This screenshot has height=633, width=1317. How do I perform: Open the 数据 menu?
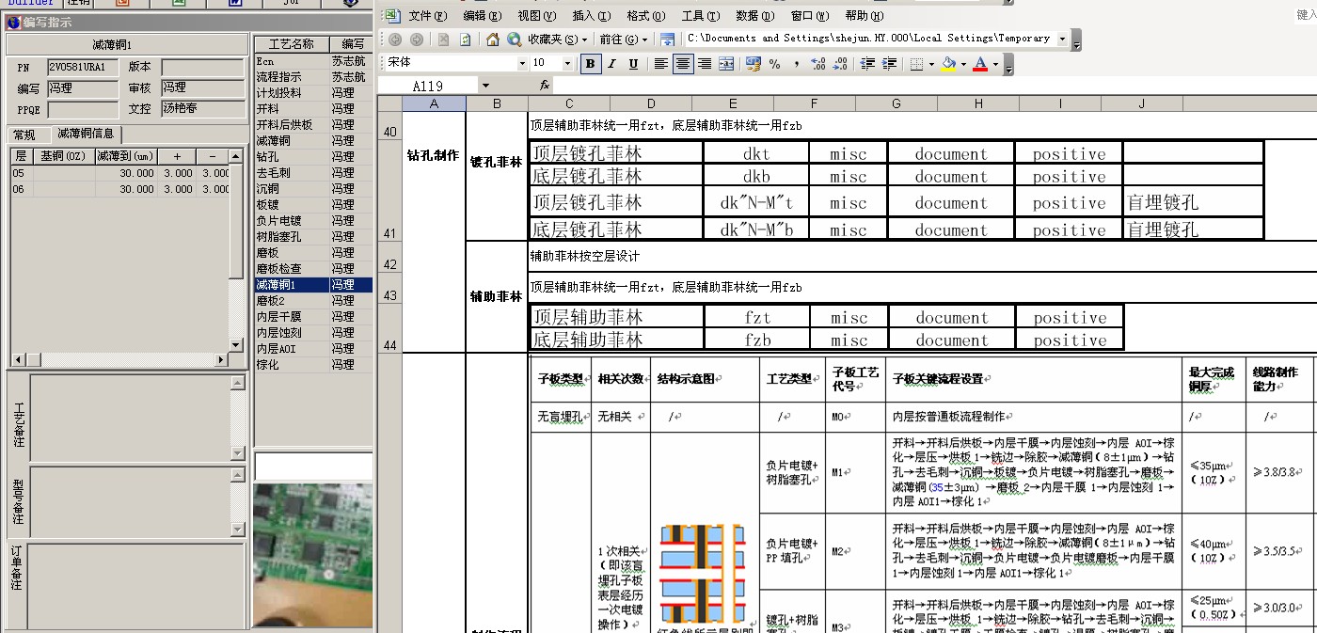[x=754, y=16]
